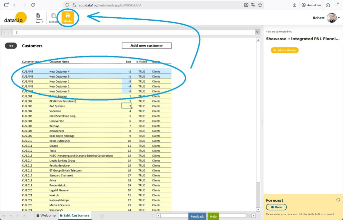Bookmark this page with star icon
Image resolution: width=343 pixels, height=220 pixels.
(260, 5)
